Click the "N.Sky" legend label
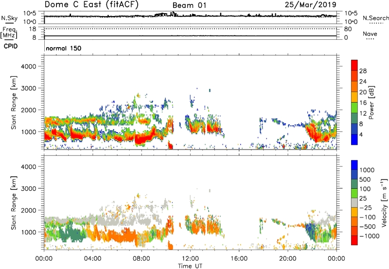The width and height of the screenshot is (389, 269). pyautogui.click(x=9, y=18)
